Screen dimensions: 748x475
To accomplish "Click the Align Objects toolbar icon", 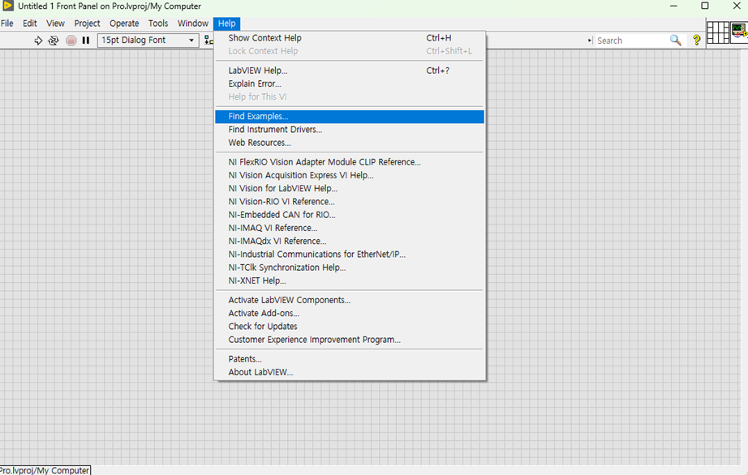I will (x=208, y=41).
